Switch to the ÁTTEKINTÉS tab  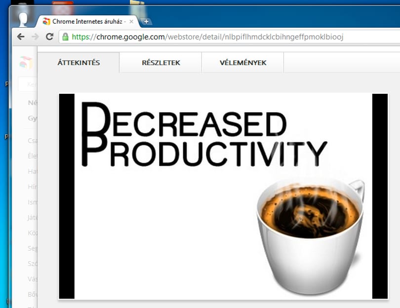point(79,63)
